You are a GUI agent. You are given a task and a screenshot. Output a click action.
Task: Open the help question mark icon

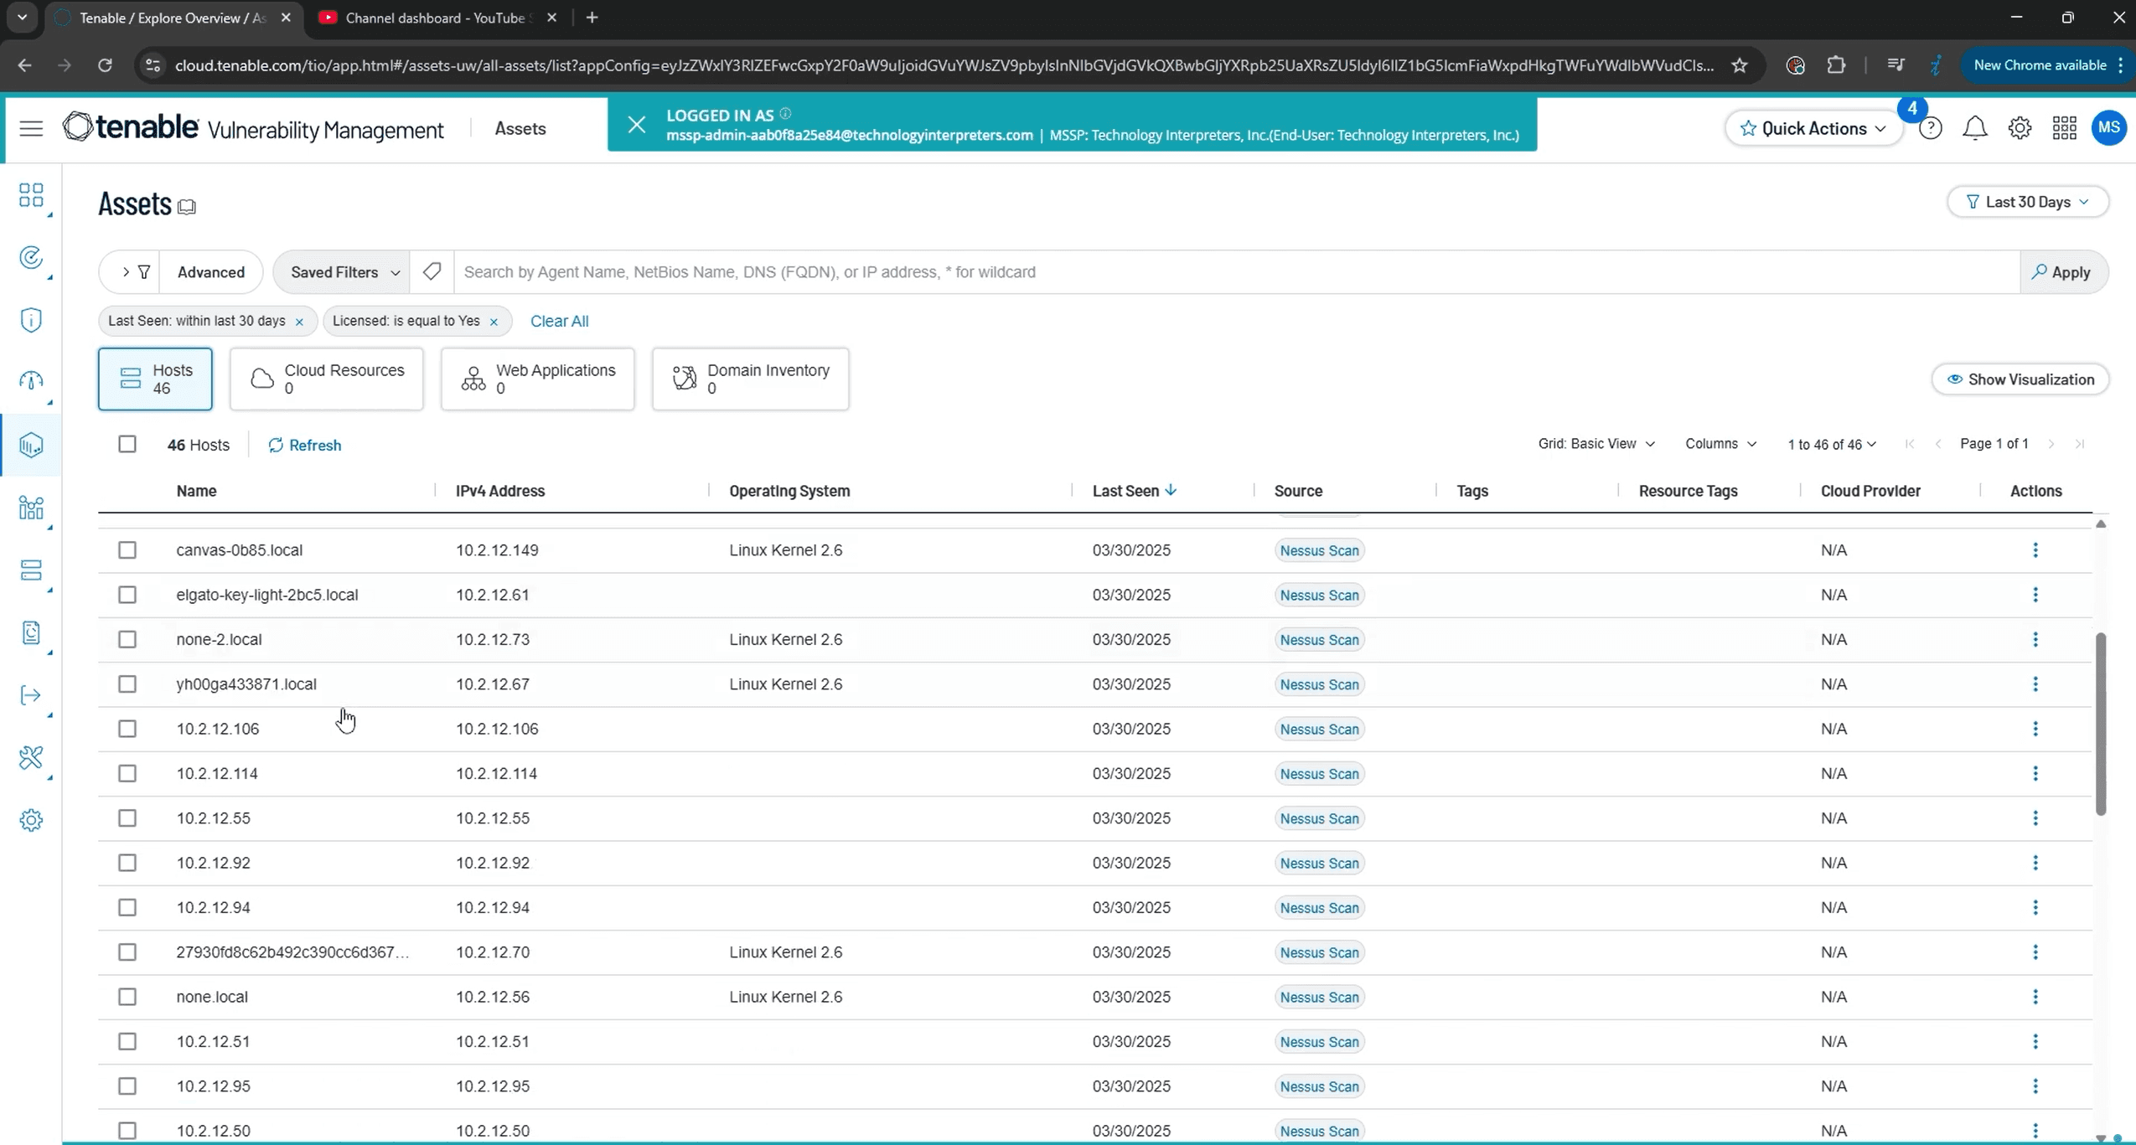1930,127
